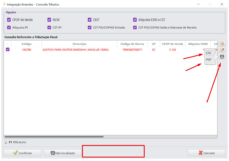Select description ADITIVO PARA MOTOR BARDAHL MAXLUB 100ML
229x161 pixels.
coord(76,50)
